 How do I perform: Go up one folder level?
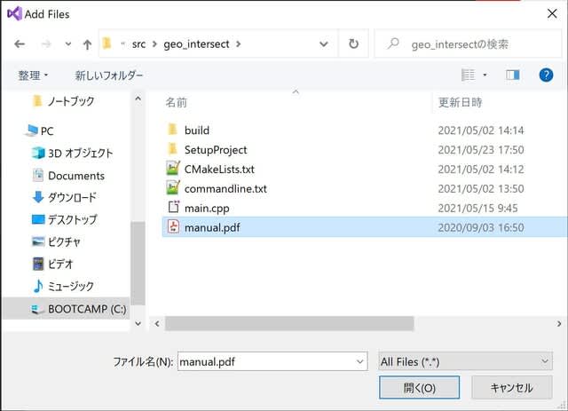[x=87, y=43]
